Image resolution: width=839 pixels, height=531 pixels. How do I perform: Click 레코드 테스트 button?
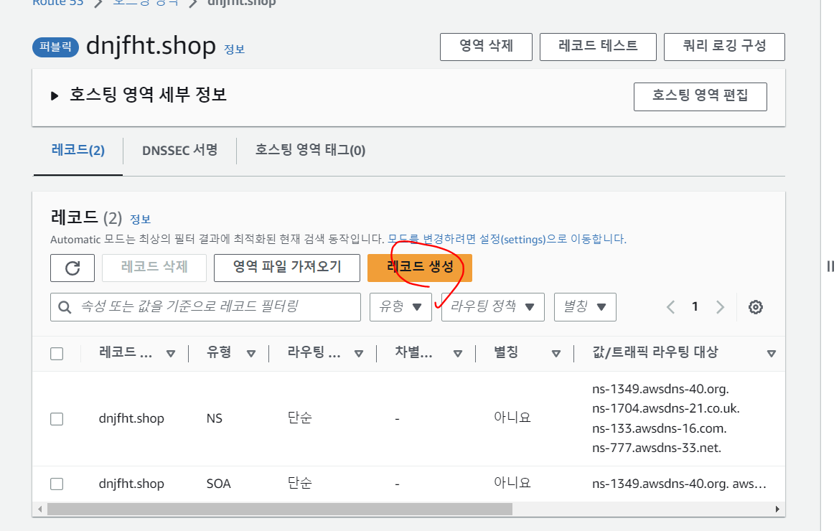pyautogui.click(x=599, y=47)
